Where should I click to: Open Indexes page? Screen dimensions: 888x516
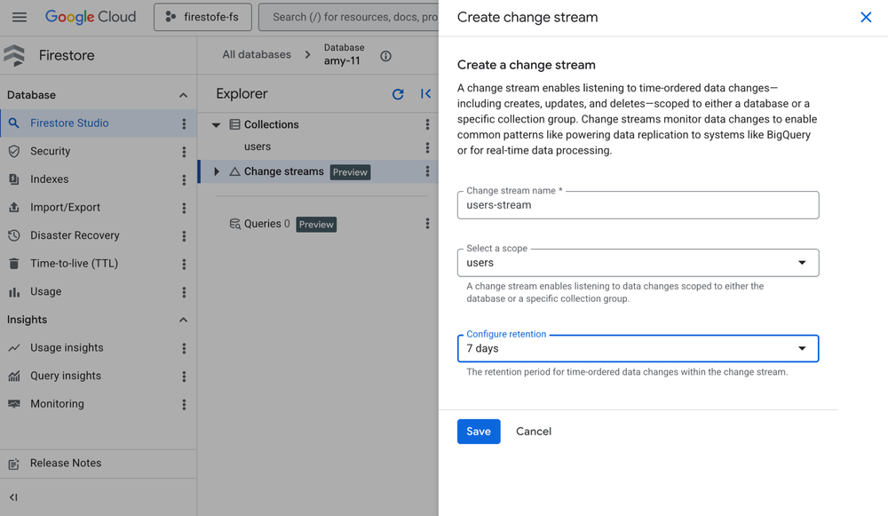(x=49, y=179)
